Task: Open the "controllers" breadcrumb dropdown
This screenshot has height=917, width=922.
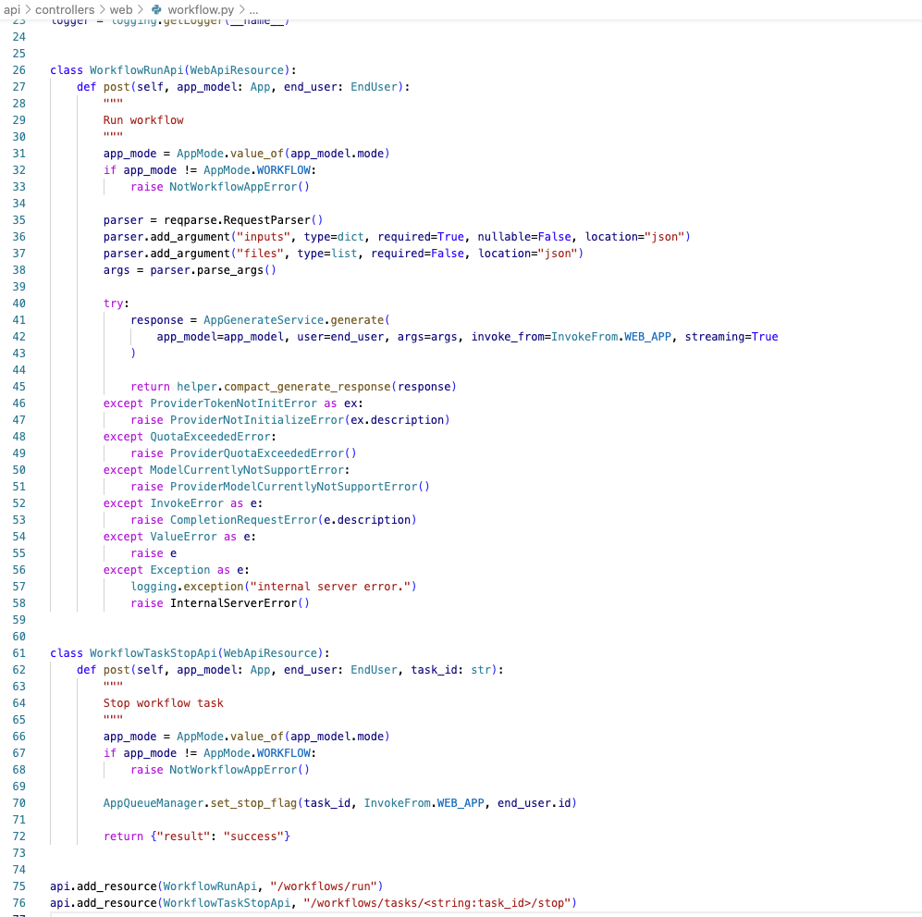Action: click(x=63, y=10)
